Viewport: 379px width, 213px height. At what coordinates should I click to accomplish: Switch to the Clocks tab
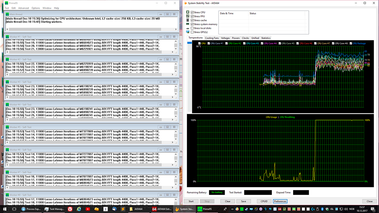(245, 38)
